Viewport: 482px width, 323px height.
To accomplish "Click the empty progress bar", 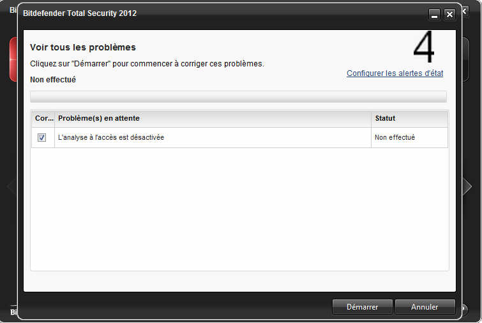I will 238,97.
